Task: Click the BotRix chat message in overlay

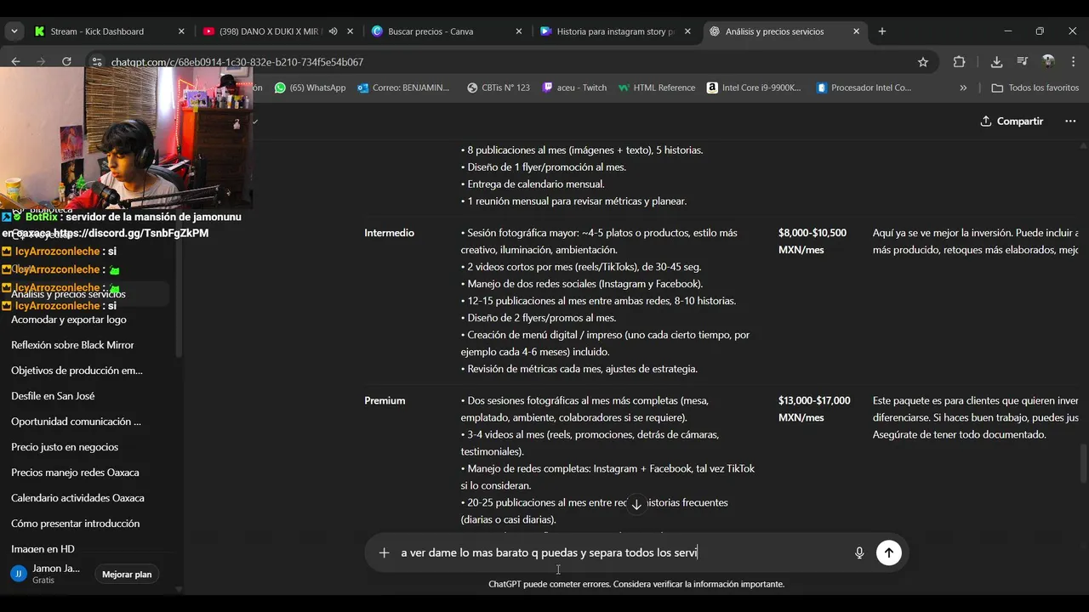Action: click(122, 225)
